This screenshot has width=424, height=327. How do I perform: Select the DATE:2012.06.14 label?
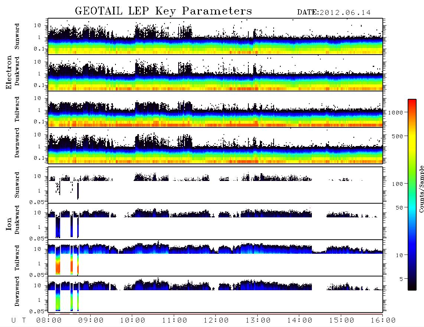coord(334,13)
